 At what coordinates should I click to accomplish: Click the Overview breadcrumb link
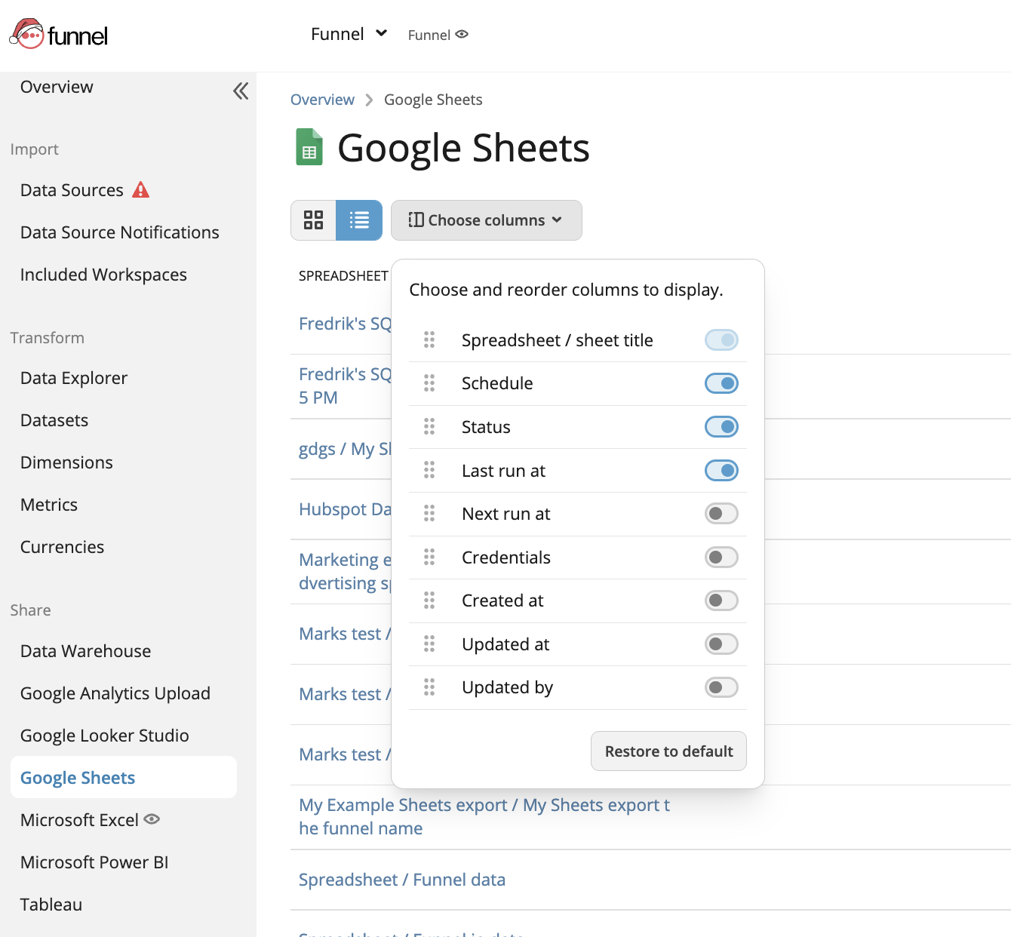(322, 100)
